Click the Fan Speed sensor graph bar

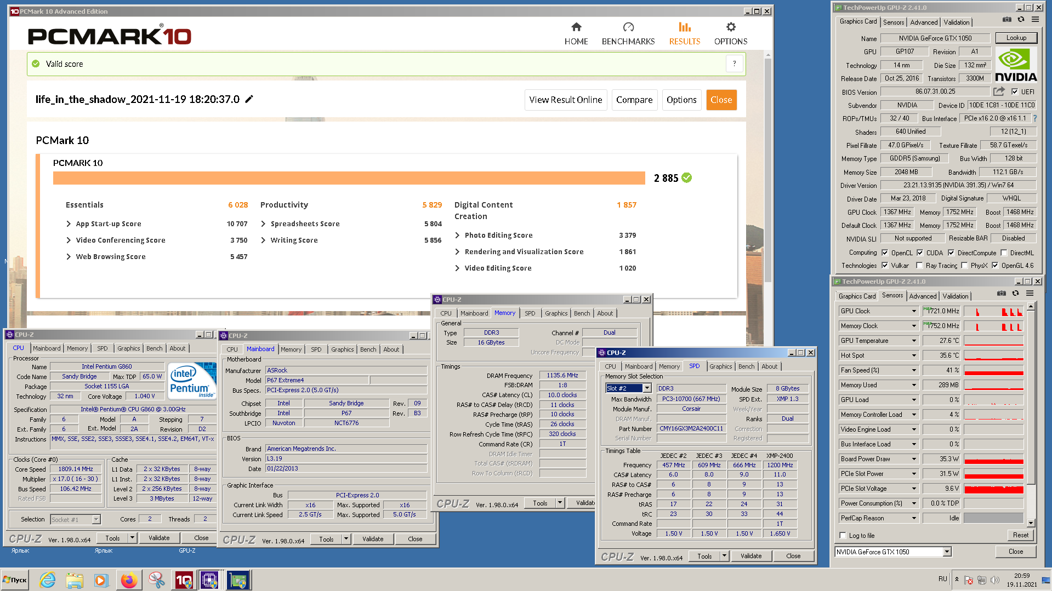coord(993,370)
